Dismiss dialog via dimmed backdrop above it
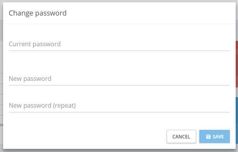238x152 pixels. click(x=119, y=1)
